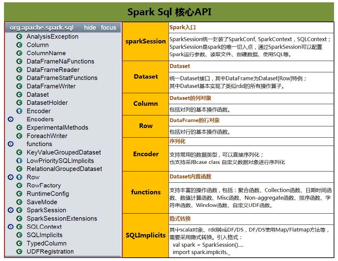Click the object icon beside SparkSession
The height and width of the screenshot is (261, 338).
click(11, 210)
